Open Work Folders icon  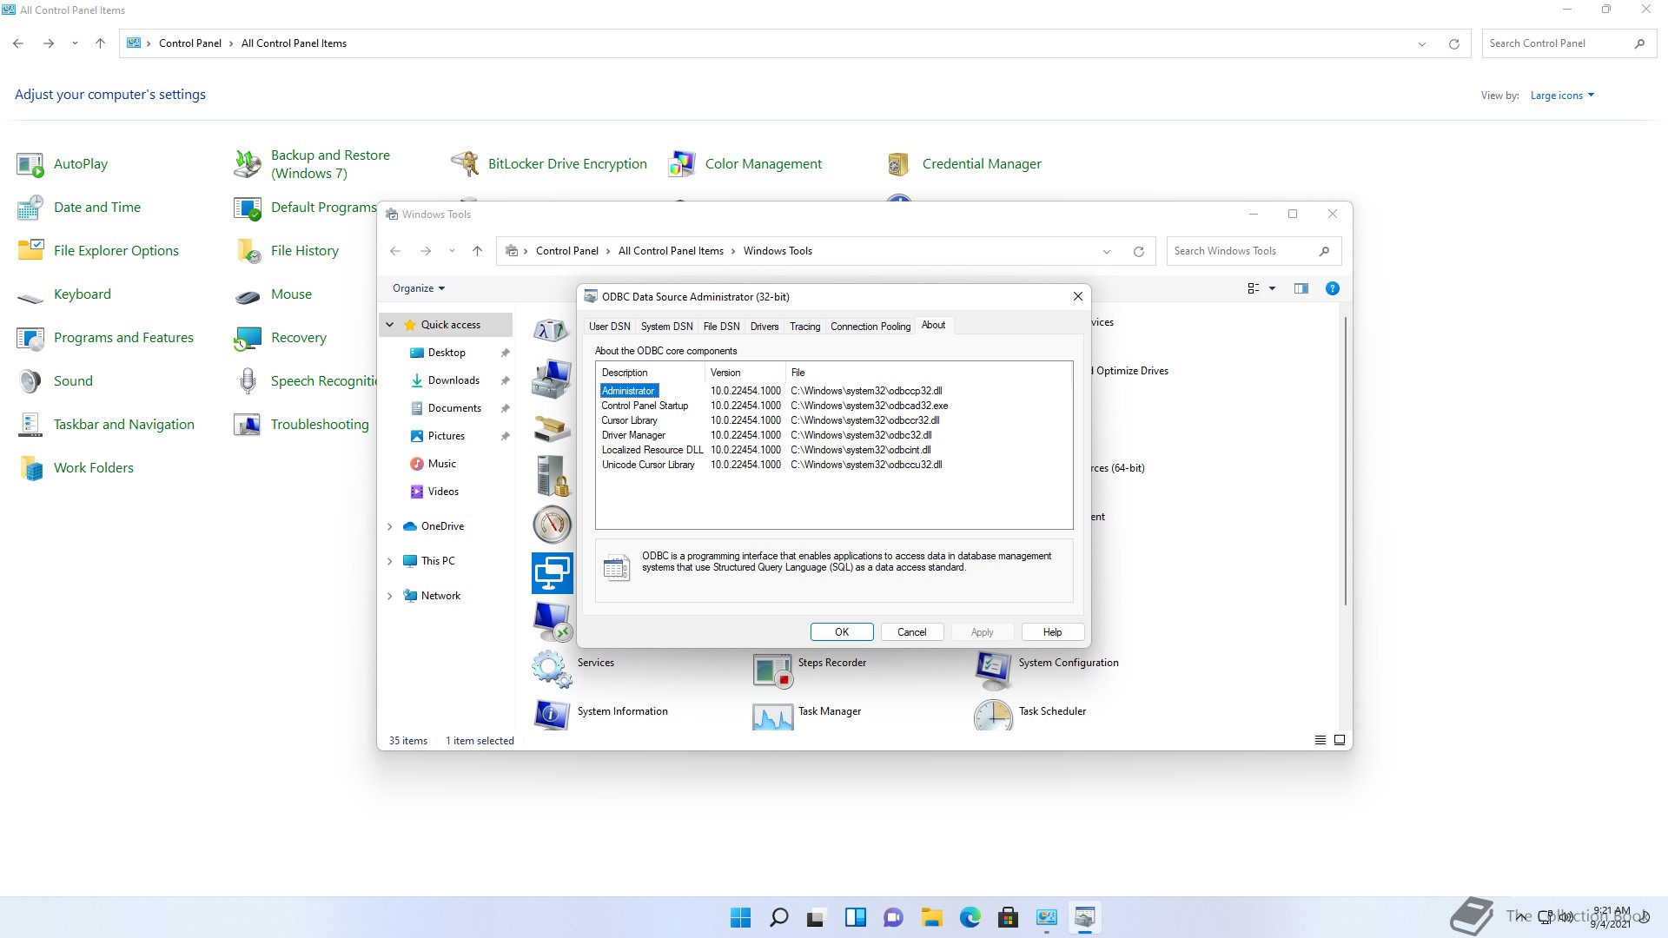[30, 468]
